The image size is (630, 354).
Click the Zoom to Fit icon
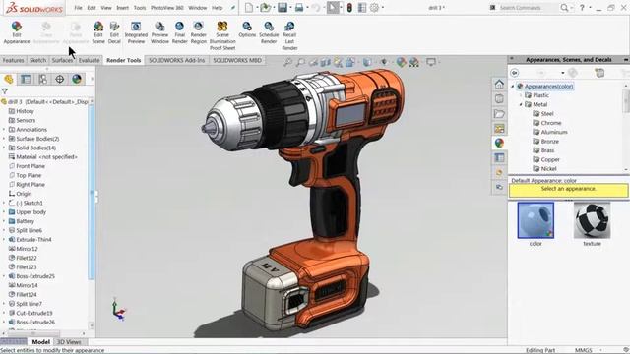click(287, 62)
